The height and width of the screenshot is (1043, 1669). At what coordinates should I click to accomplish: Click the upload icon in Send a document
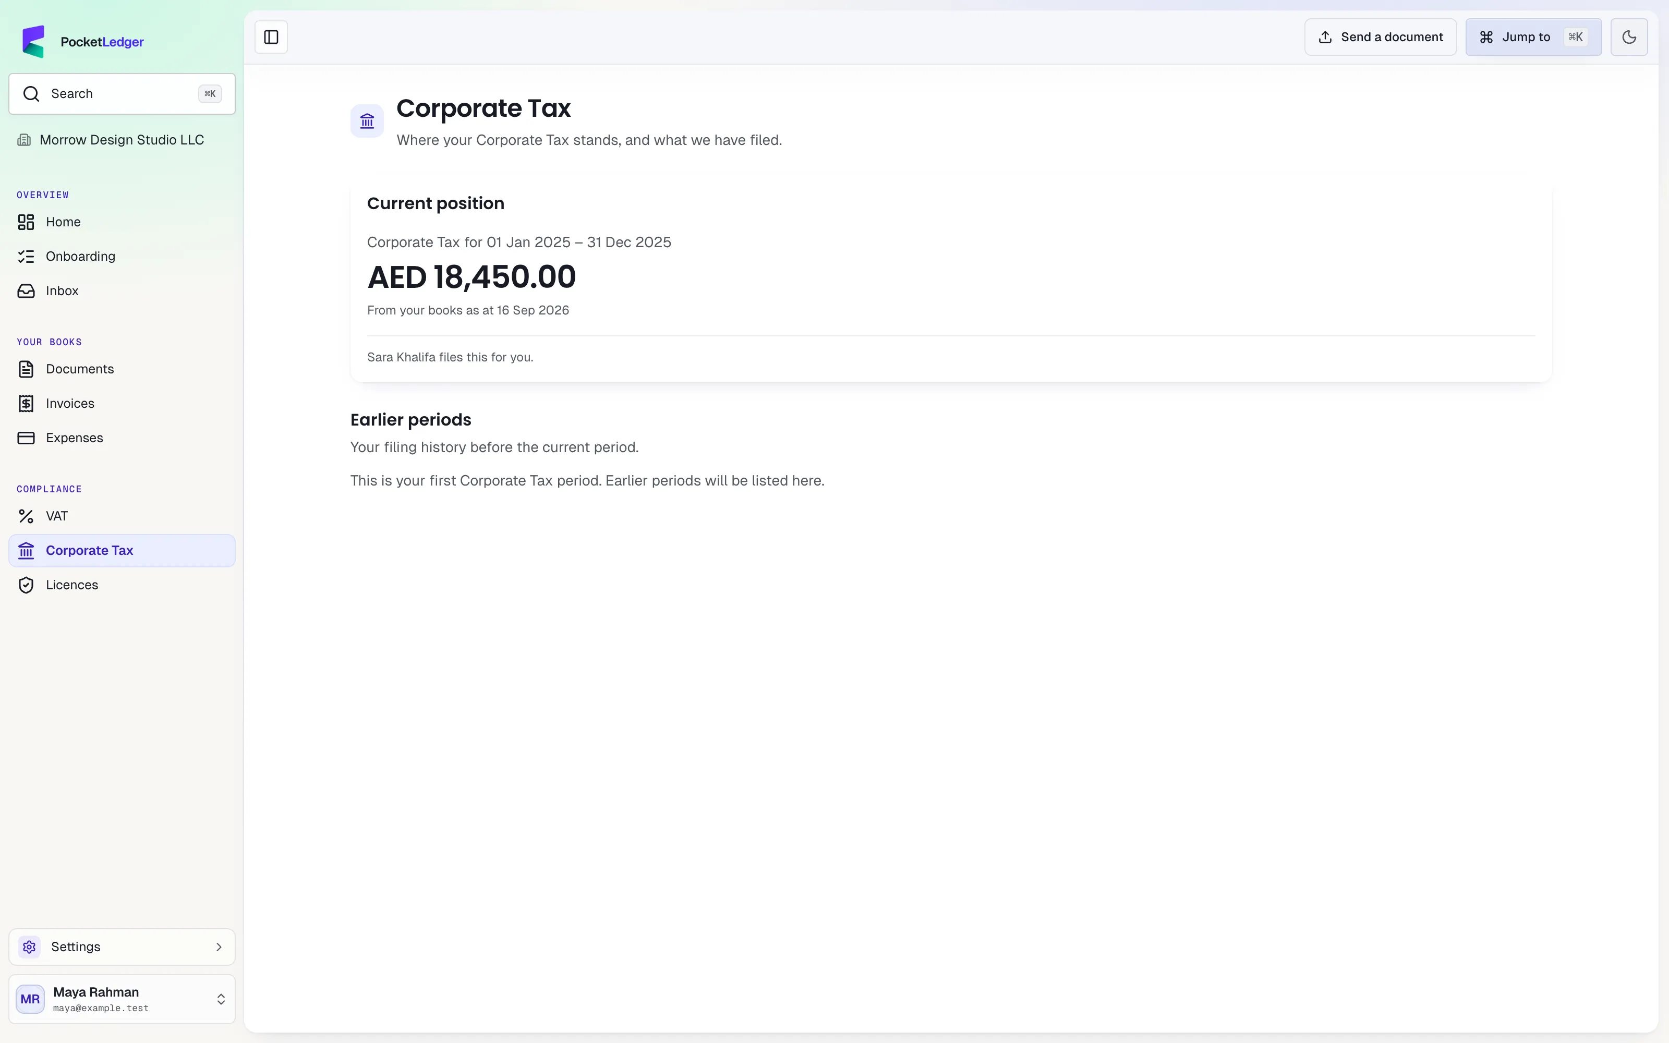pyautogui.click(x=1325, y=37)
